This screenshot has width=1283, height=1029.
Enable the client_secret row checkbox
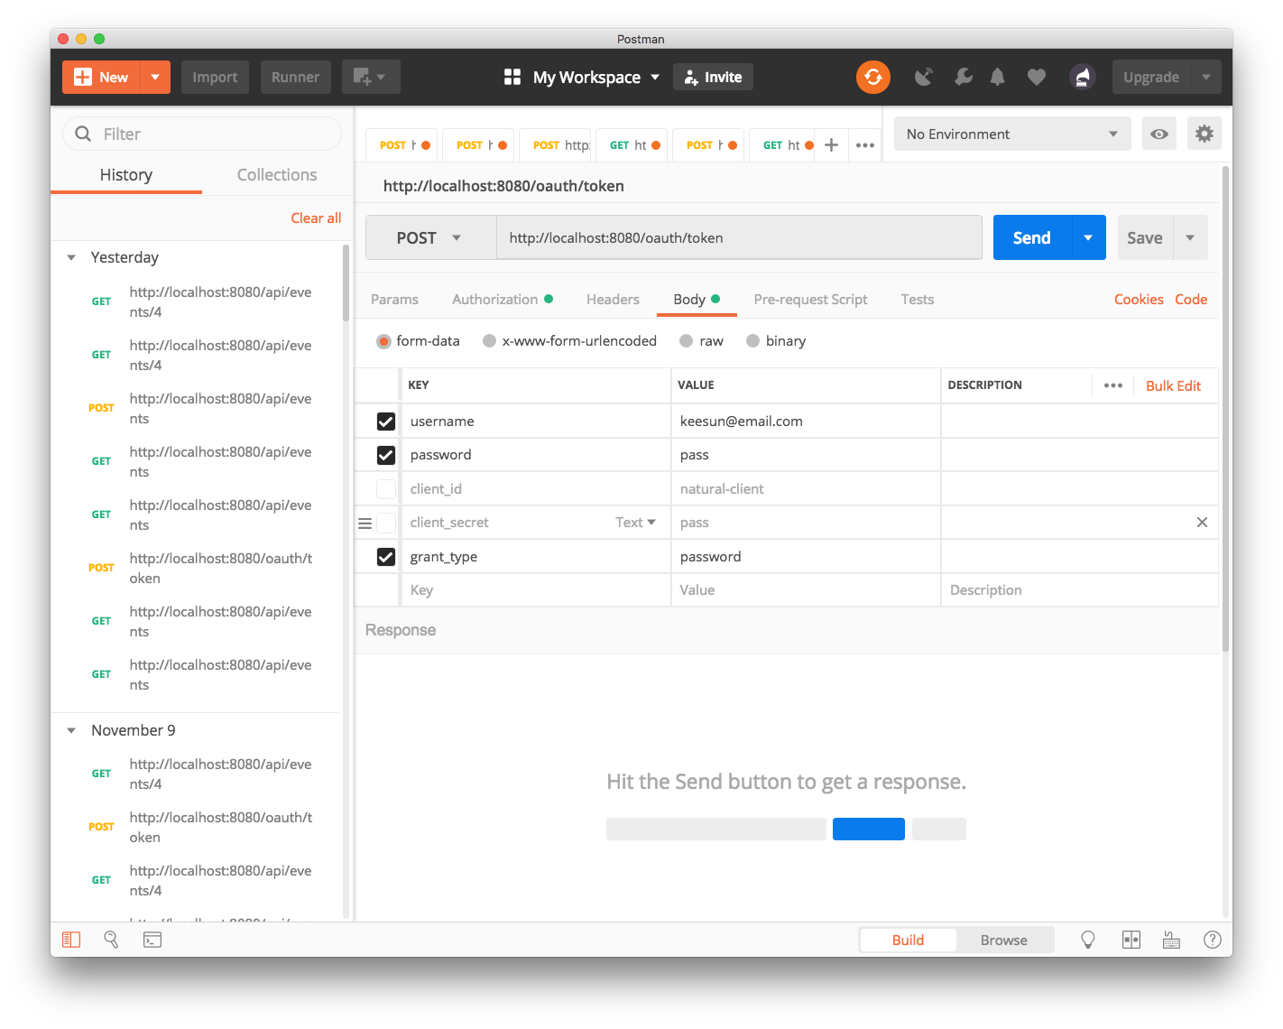coord(386,523)
